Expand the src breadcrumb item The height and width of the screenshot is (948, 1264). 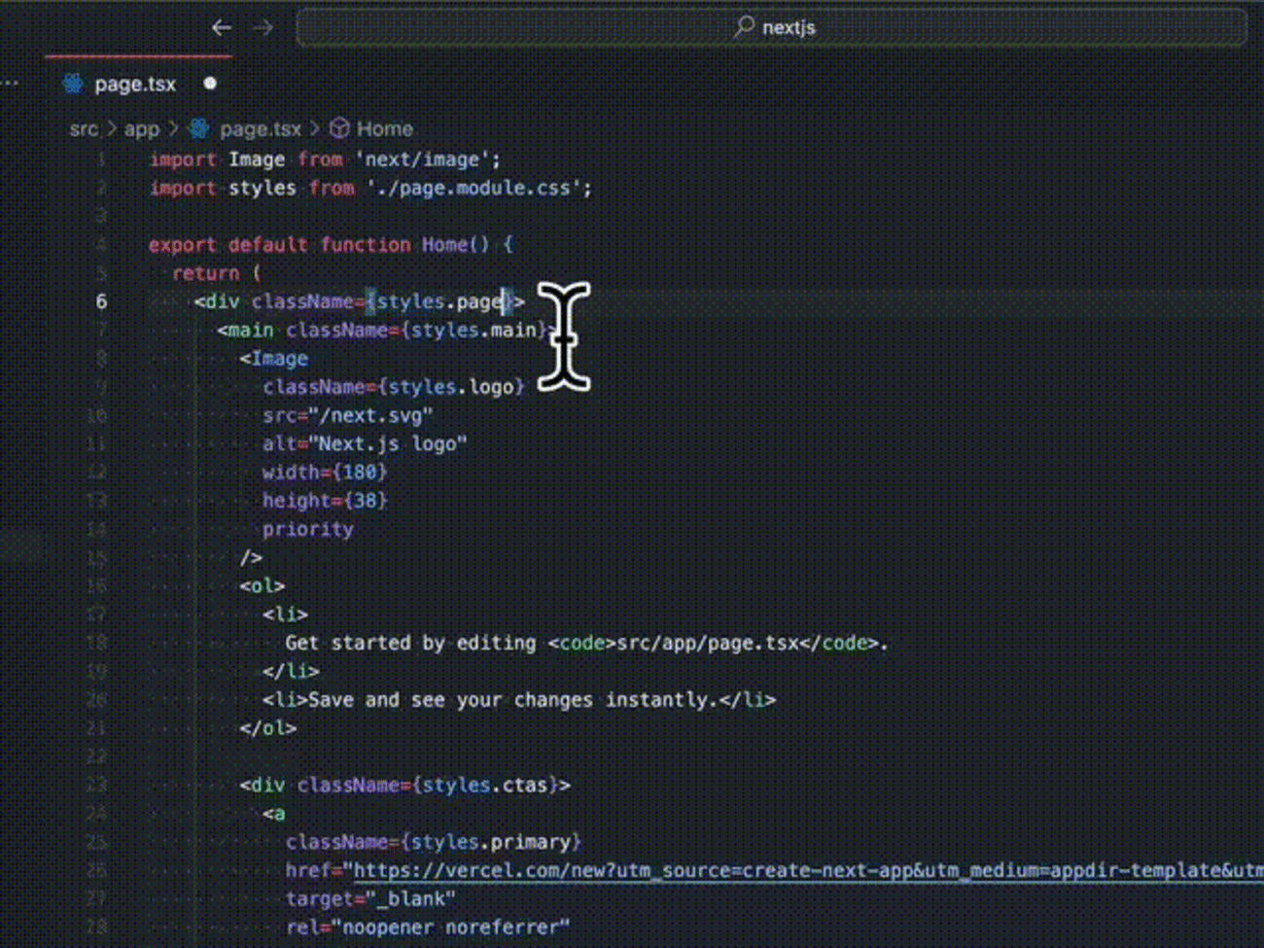click(x=85, y=127)
